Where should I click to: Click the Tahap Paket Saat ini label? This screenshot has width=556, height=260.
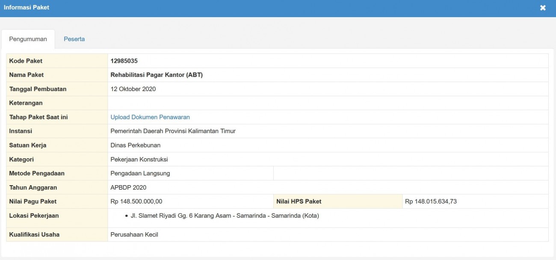coord(38,117)
